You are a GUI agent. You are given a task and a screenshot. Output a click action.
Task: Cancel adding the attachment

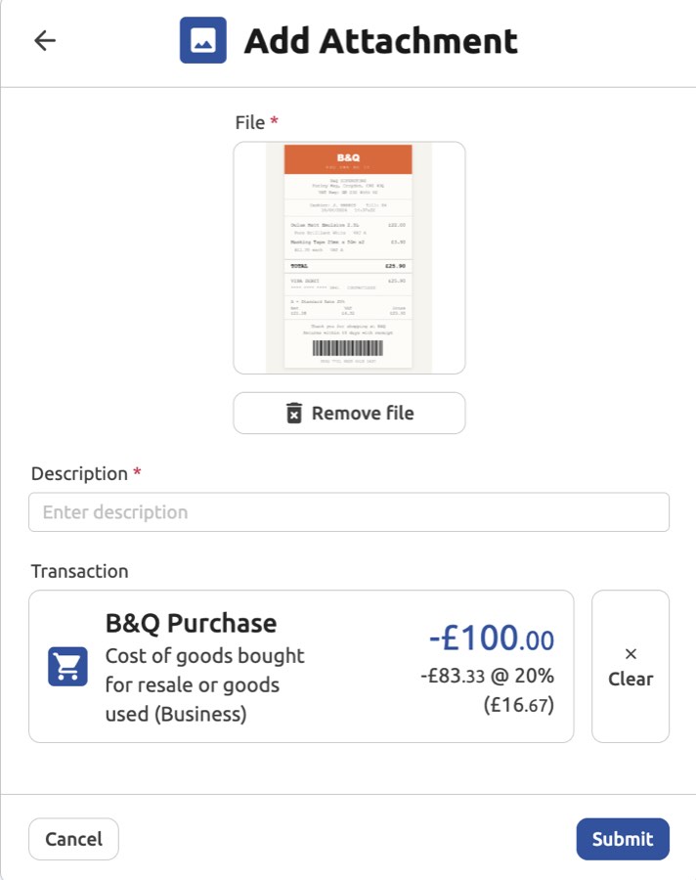point(74,839)
